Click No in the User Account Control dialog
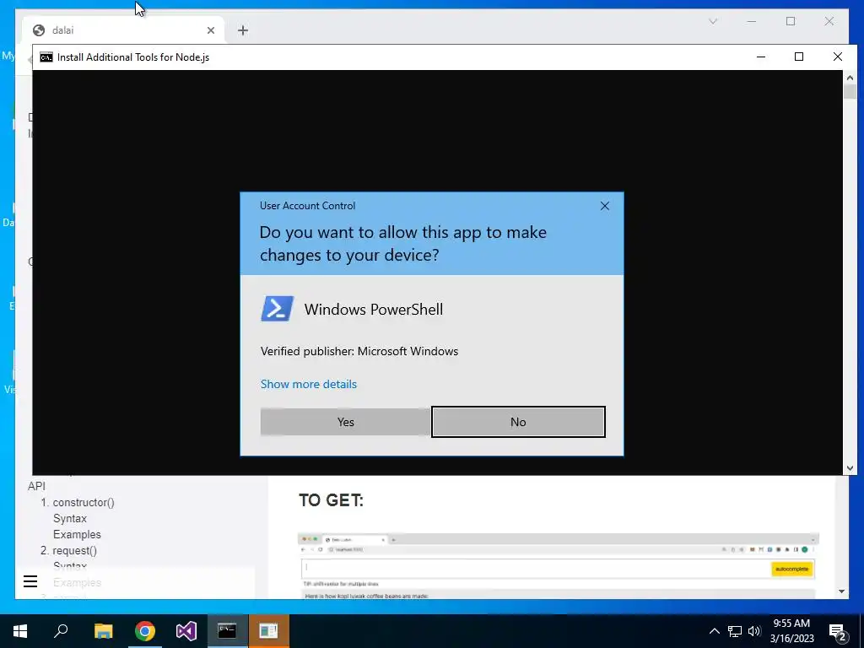864x648 pixels. point(518,422)
